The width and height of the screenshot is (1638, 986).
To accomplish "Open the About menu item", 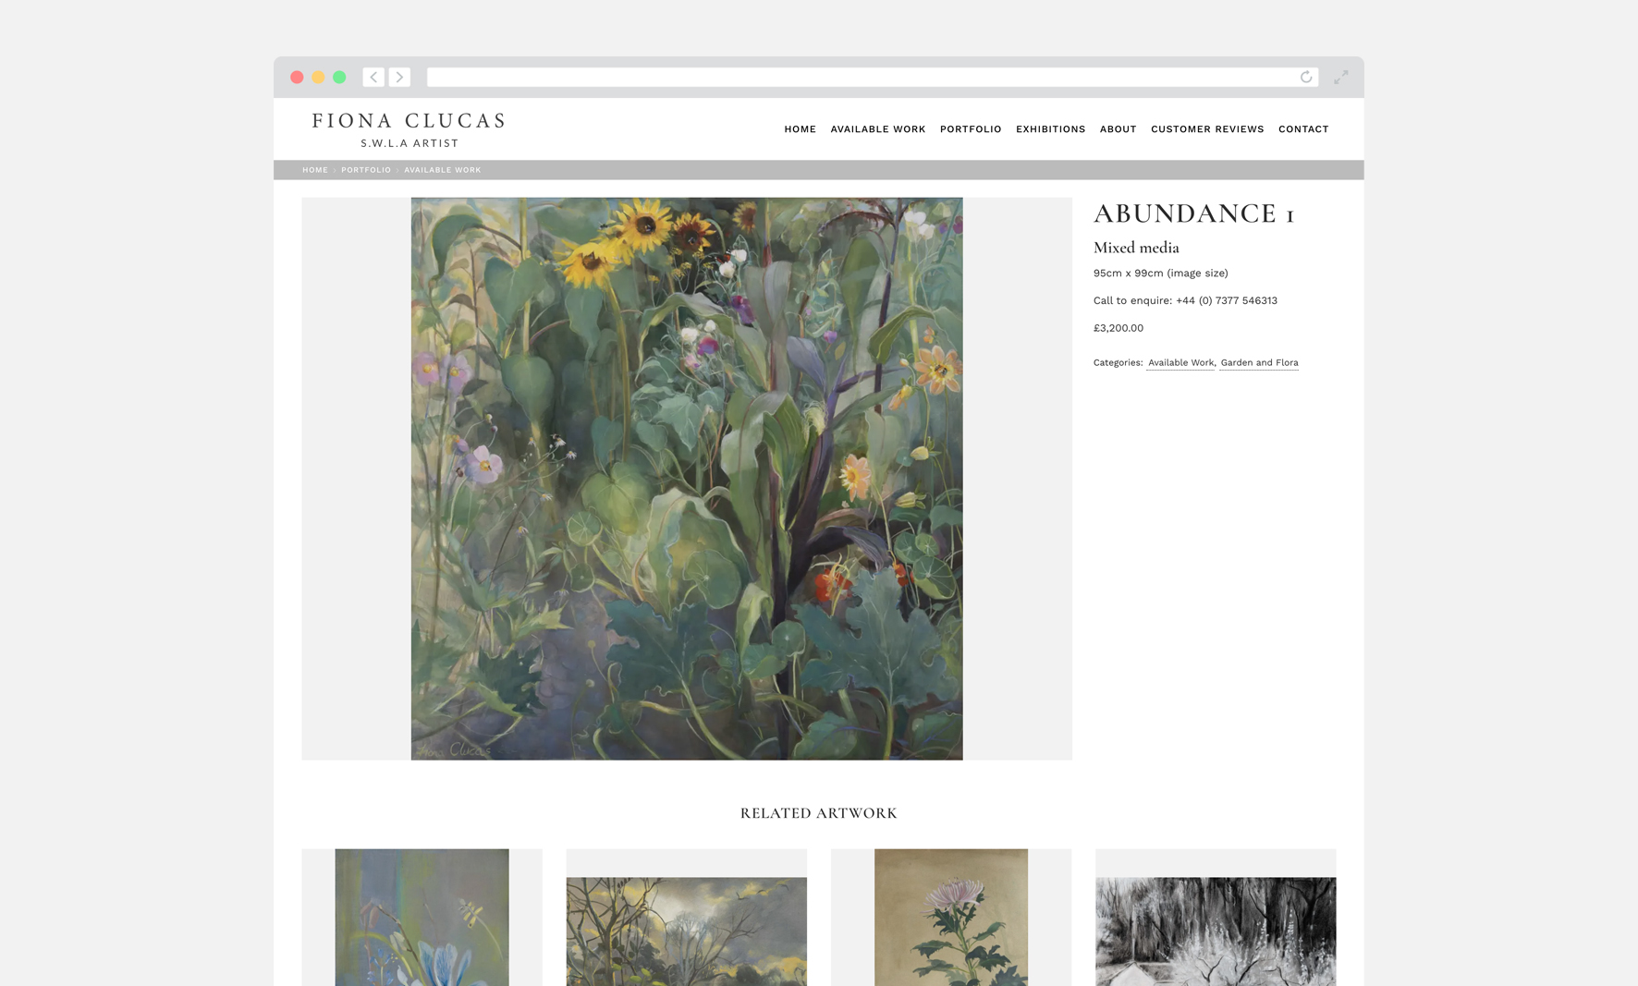I will pos(1118,129).
